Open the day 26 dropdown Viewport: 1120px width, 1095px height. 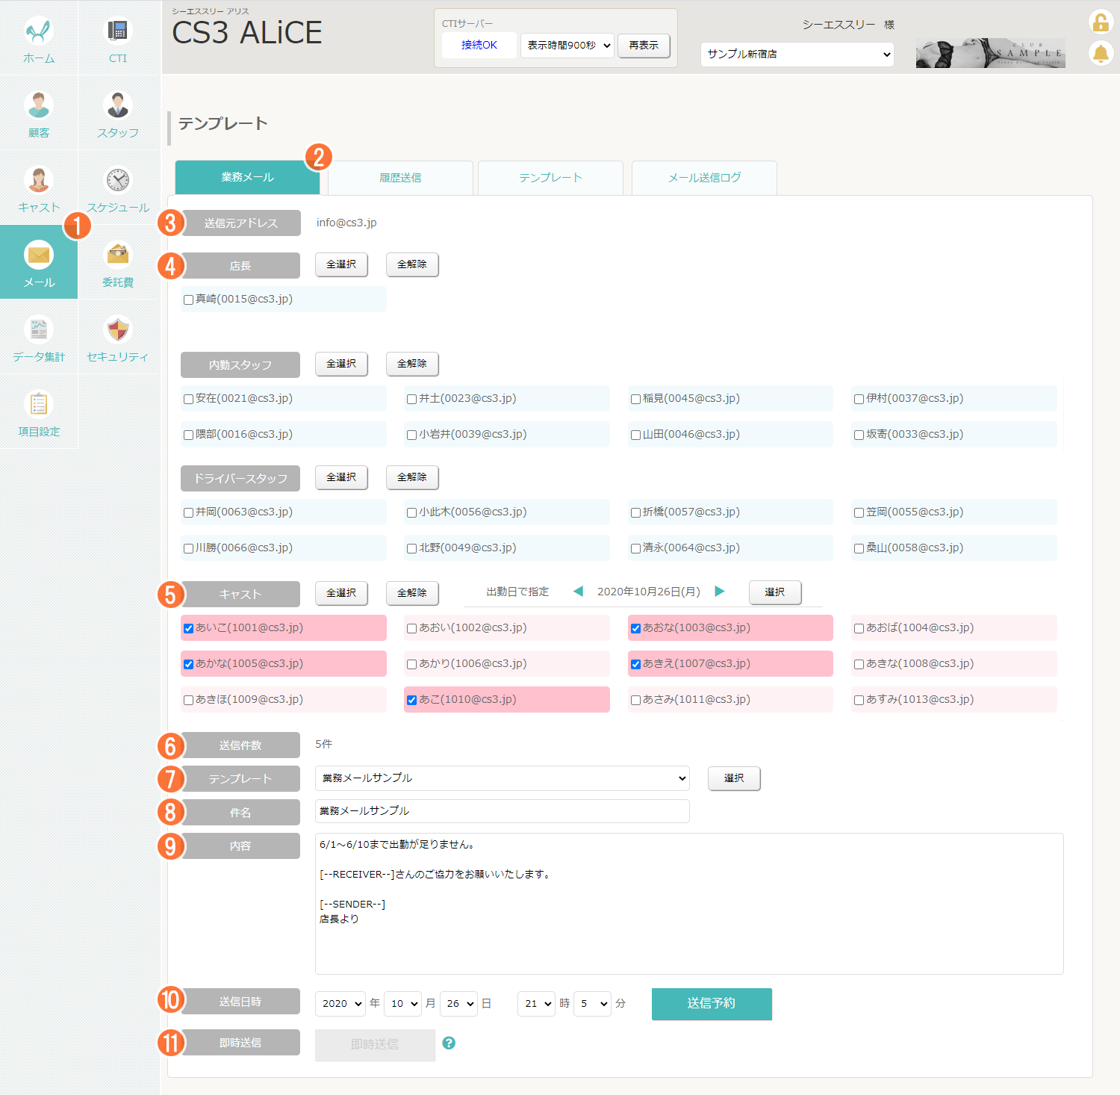[458, 1003]
